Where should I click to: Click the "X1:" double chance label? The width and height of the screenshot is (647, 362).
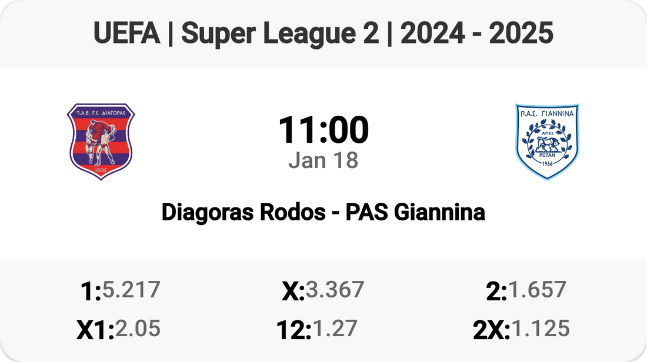click(x=95, y=330)
